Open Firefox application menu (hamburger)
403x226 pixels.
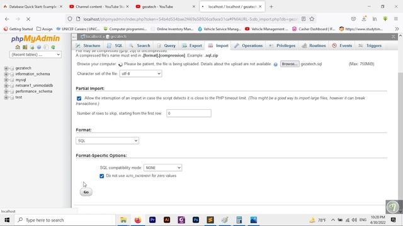coord(396,19)
